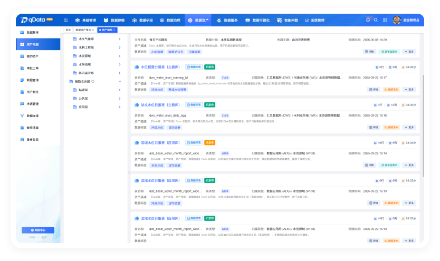Image resolution: width=440 pixels, height=261 pixels.
Task: Close the 资产地图 page tab
Action: tap(114, 30)
